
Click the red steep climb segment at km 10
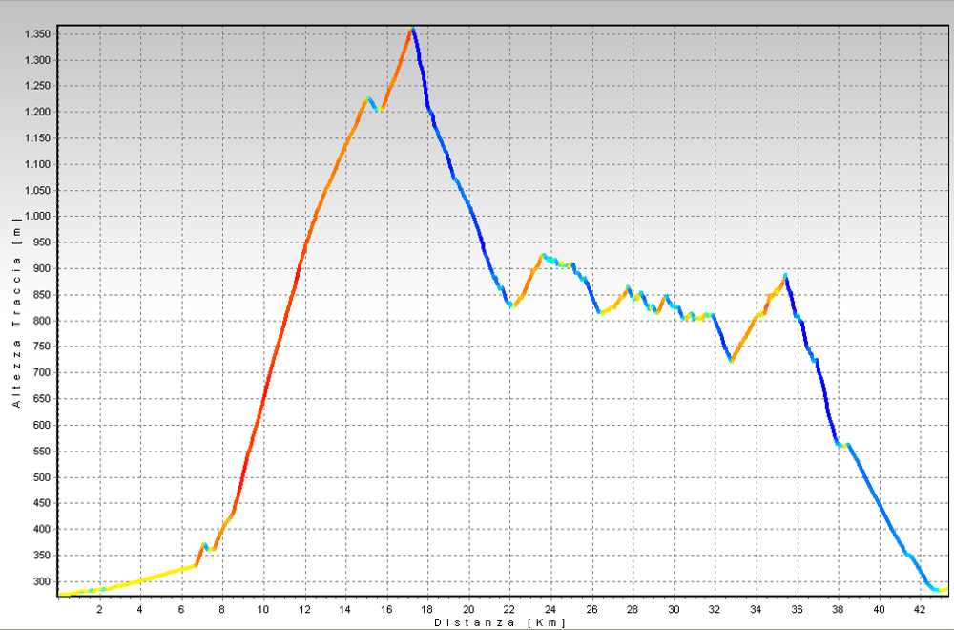[263, 409]
